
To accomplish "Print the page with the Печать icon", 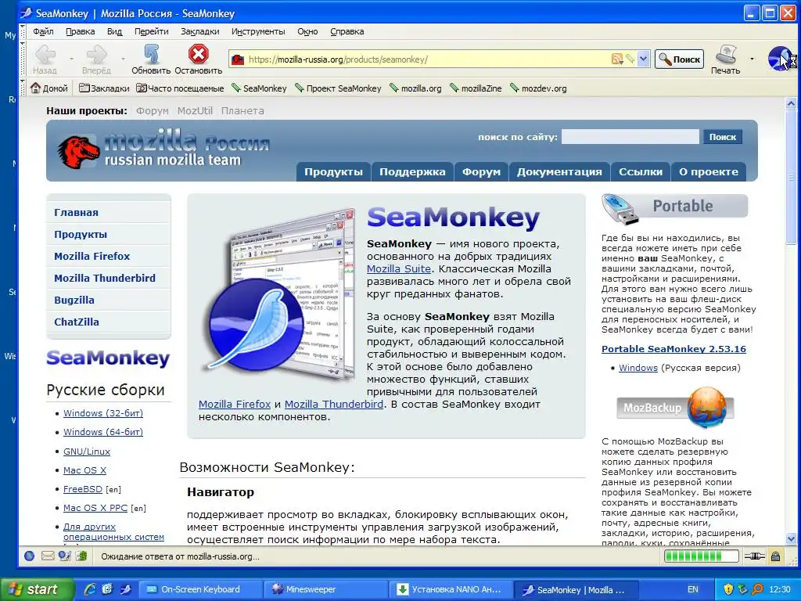I will (x=725, y=59).
